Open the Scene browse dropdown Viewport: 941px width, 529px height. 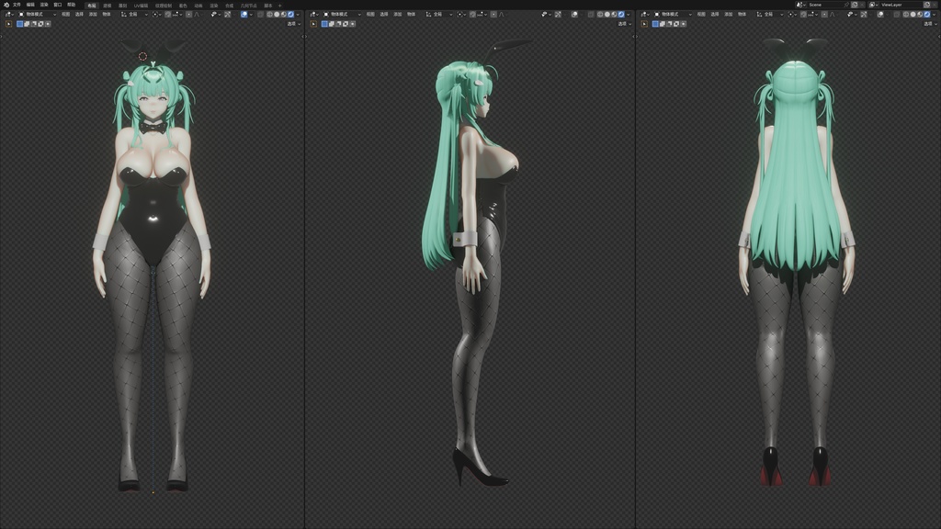pyautogui.click(x=803, y=5)
